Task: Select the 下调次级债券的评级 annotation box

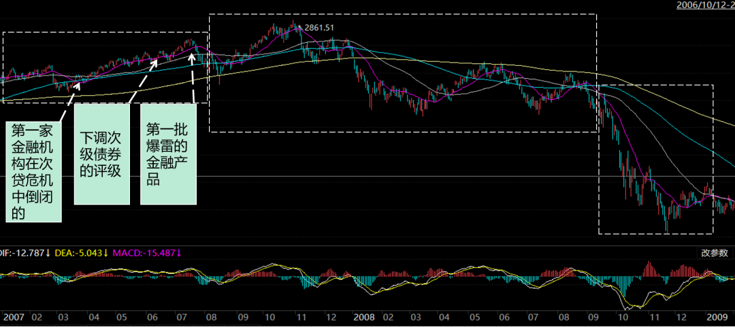Action: 101,154
